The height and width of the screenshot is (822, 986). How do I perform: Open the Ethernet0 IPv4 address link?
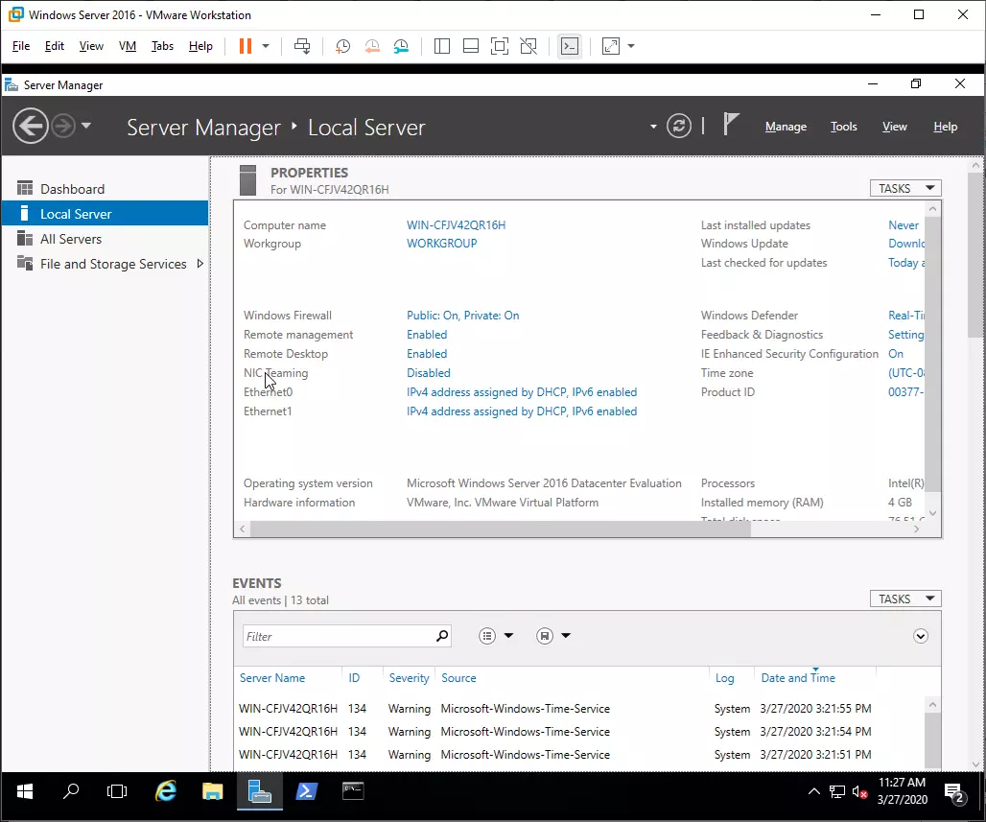point(522,392)
